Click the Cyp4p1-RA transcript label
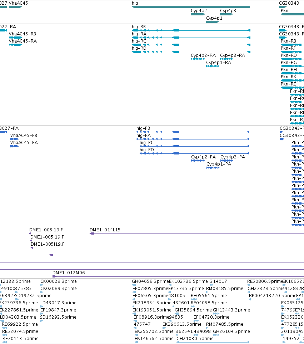This screenshot has height=344, width=304. [x=219, y=63]
